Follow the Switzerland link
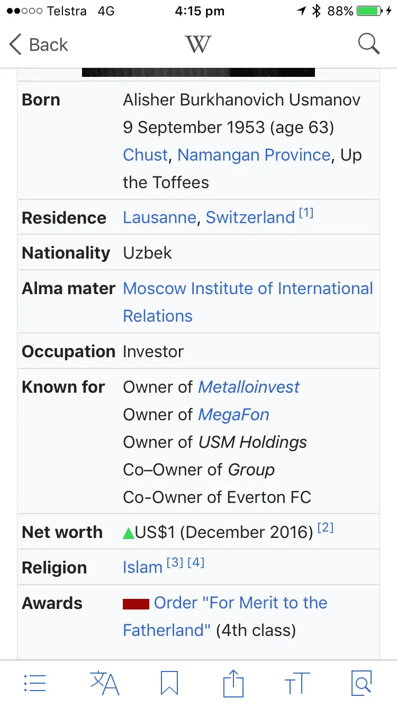This screenshot has width=397, height=707. point(250,217)
